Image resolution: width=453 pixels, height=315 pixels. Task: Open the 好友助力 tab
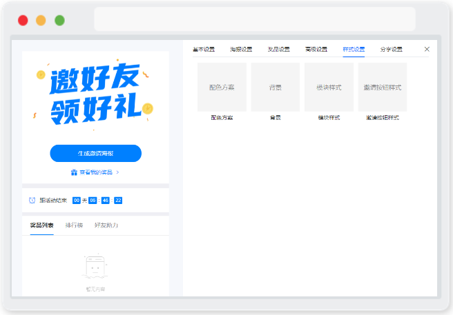[106, 225]
